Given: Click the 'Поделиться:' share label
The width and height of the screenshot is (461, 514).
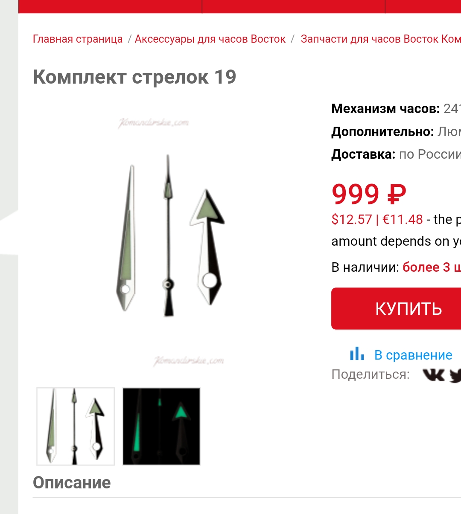Looking at the screenshot, I should [371, 375].
